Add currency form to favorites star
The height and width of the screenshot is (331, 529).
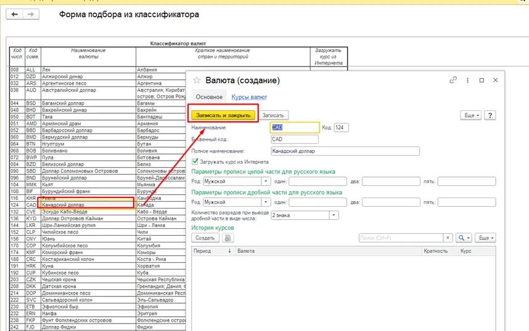[197, 80]
